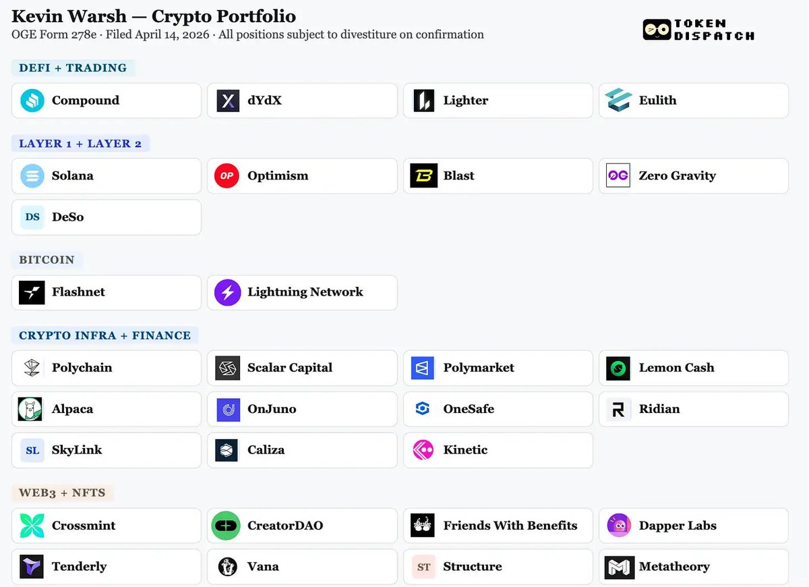Click the red Optimism OP icon
809x587 pixels.
(x=227, y=175)
